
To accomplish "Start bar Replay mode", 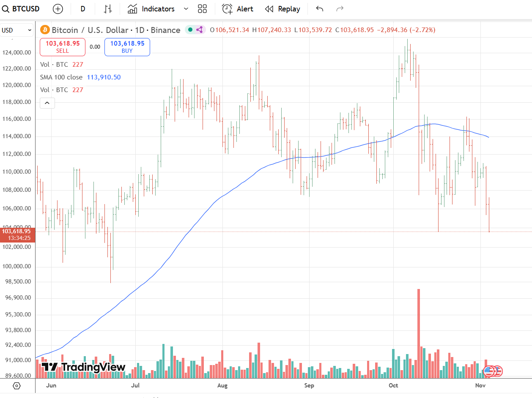I will point(282,9).
